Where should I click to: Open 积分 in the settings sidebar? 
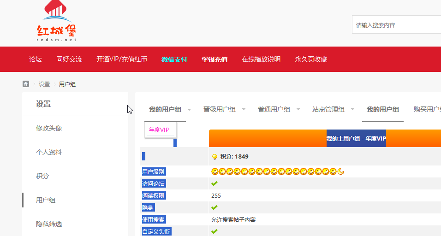point(42,176)
